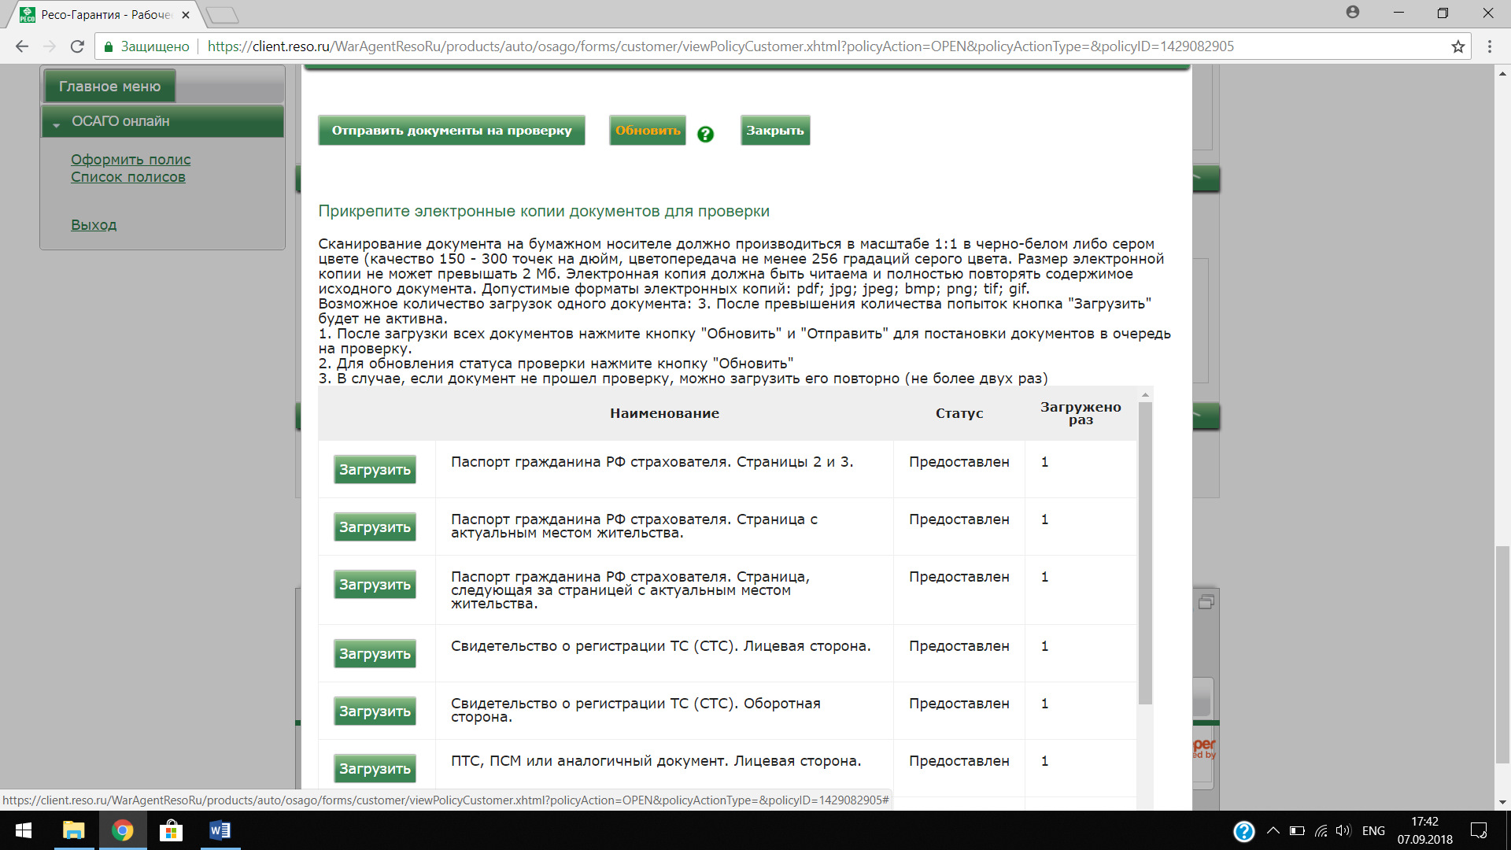The image size is (1511, 850).
Task: Open the notifications action center
Action: pyautogui.click(x=1479, y=831)
